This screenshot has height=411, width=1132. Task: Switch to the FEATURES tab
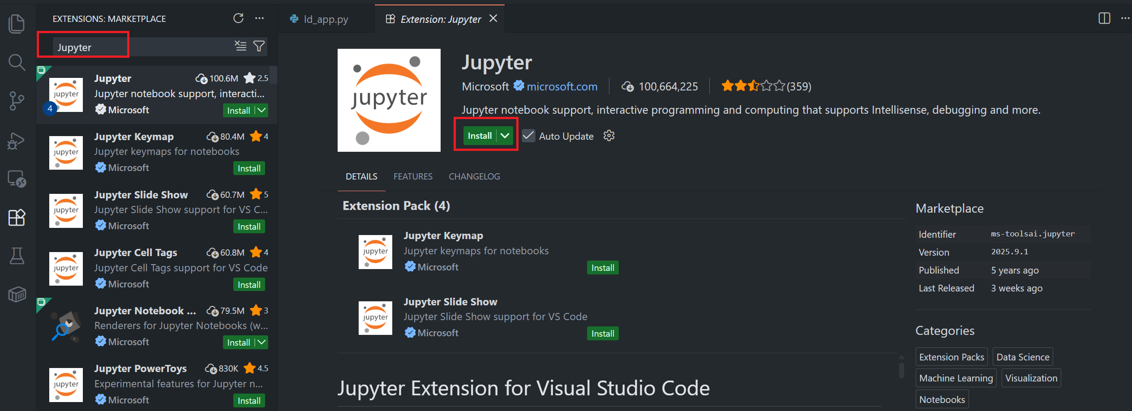coord(412,176)
